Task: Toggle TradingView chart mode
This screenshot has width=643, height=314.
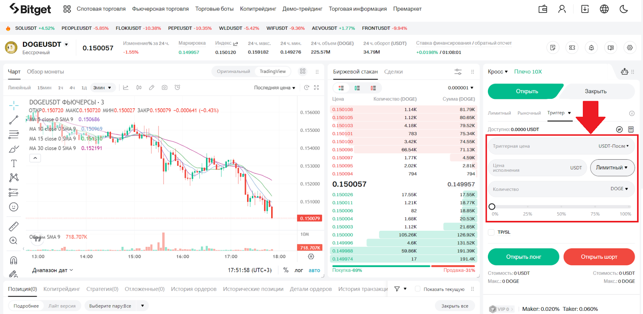Action: [272, 72]
